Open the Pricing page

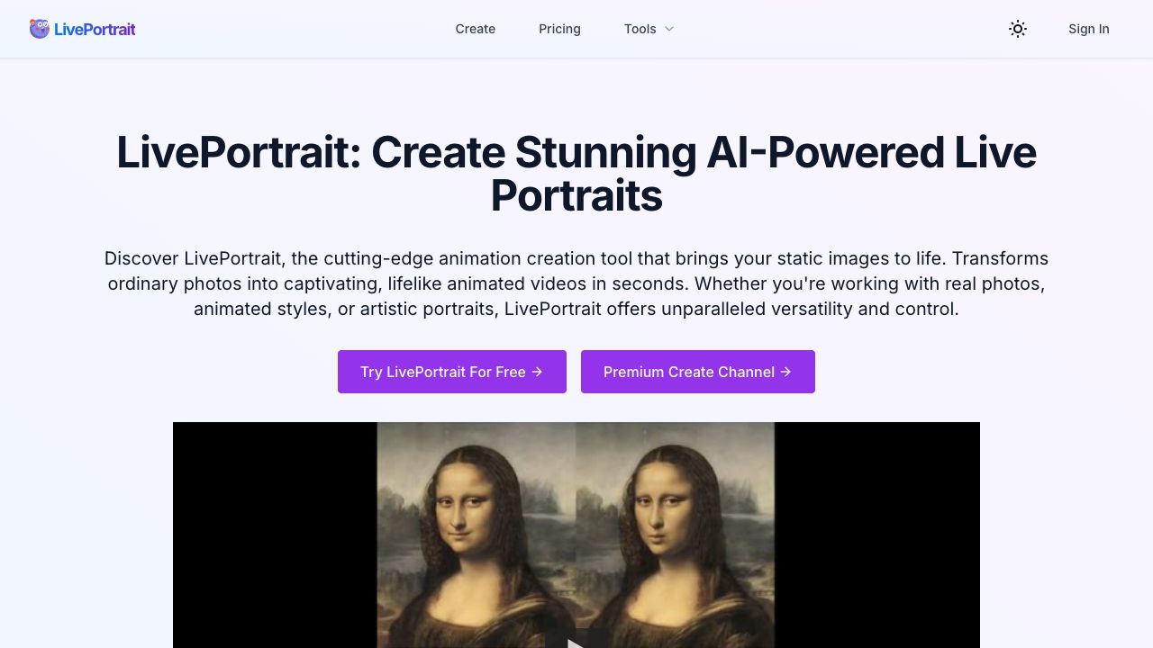pyautogui.click(x=559, y=29)
